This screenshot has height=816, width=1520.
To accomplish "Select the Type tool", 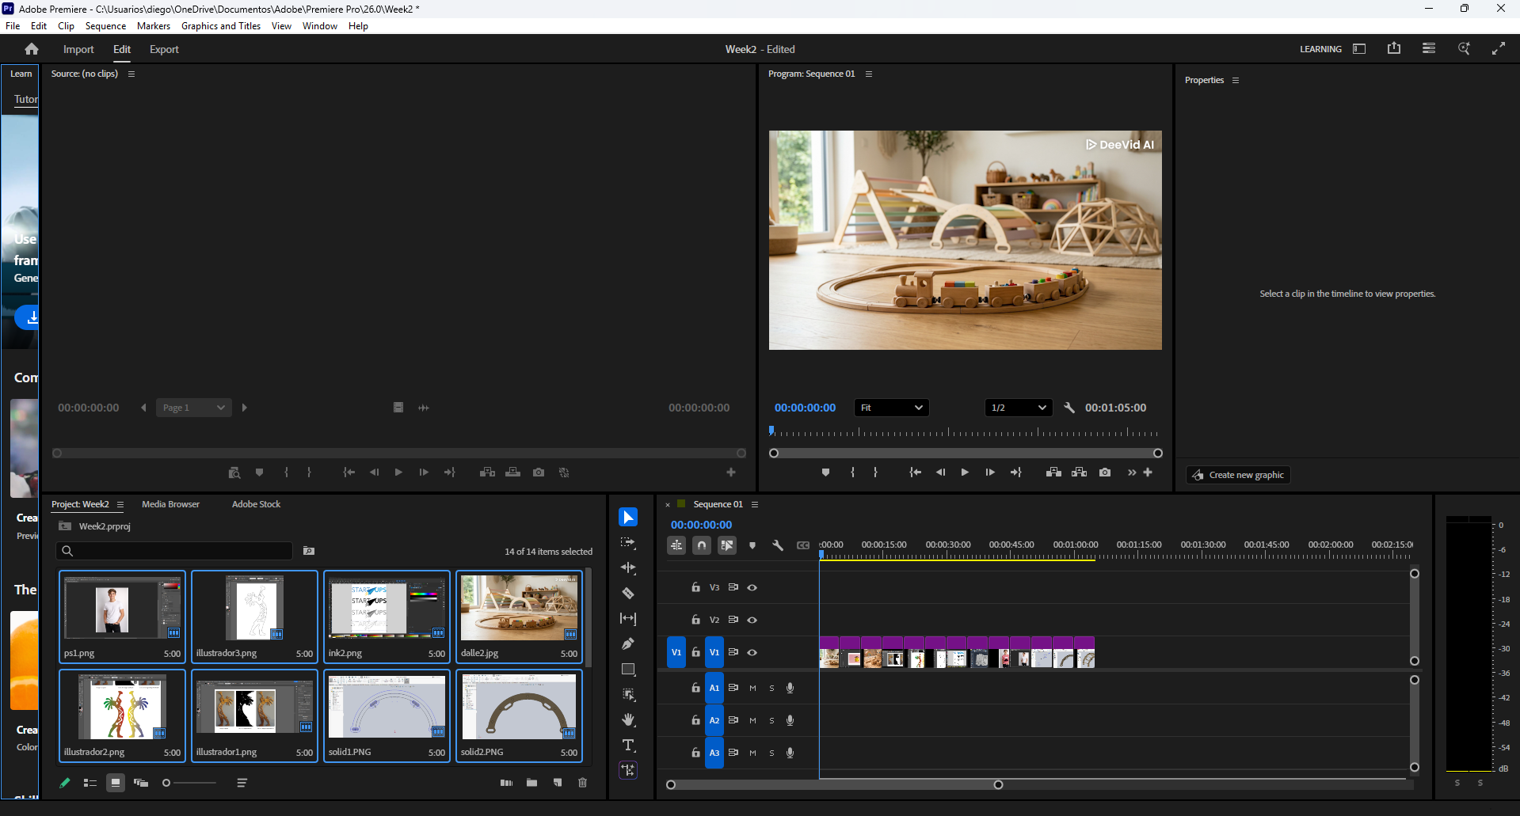I will tap(628, 745).
